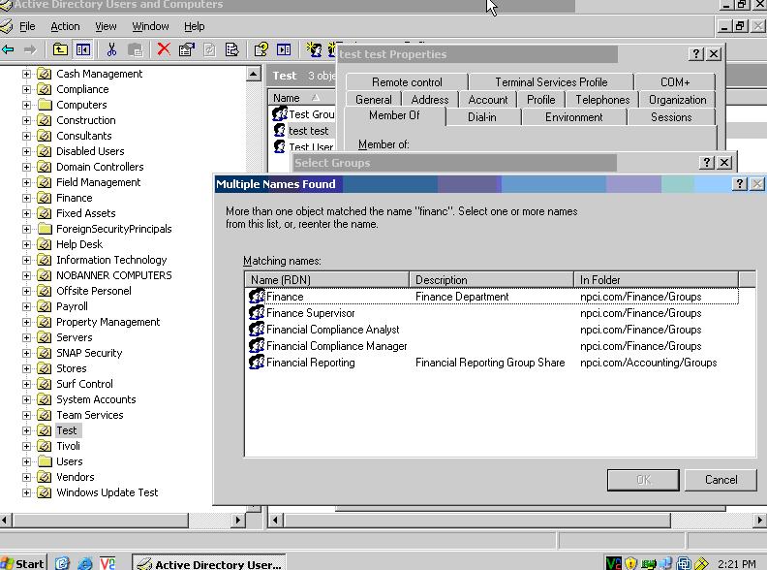Select NOBANNER COMPUTERS in the tree
Screen dimensions: 767x570
click(114, 275)
